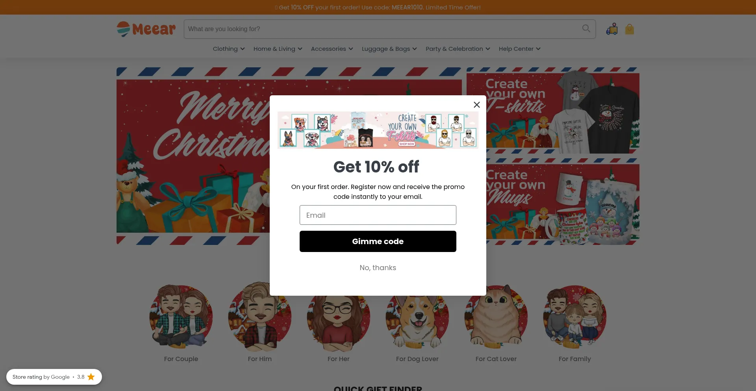Open the Luggage & Bags menu
This screenshot has height=391, width=756.
click(389, 49)
